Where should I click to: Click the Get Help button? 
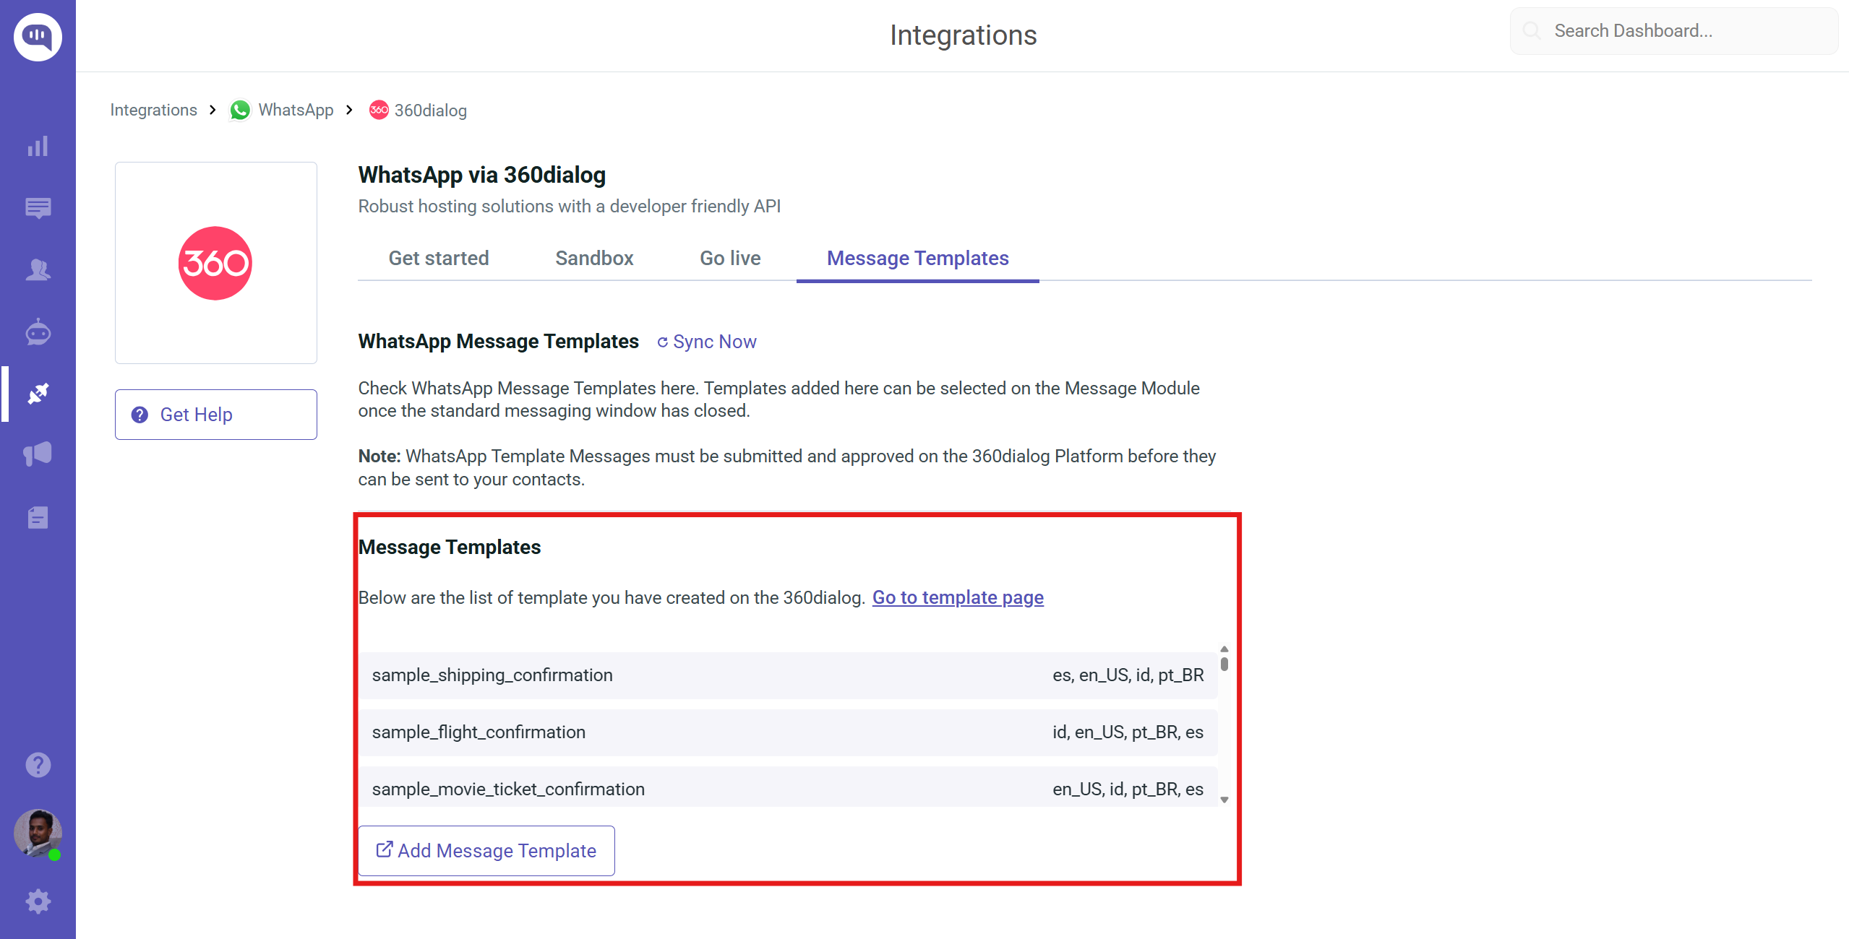215,415
